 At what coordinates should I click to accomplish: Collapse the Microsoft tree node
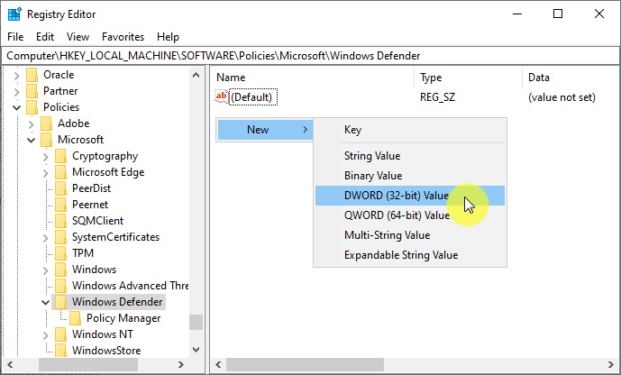click(x=31, y=141)
